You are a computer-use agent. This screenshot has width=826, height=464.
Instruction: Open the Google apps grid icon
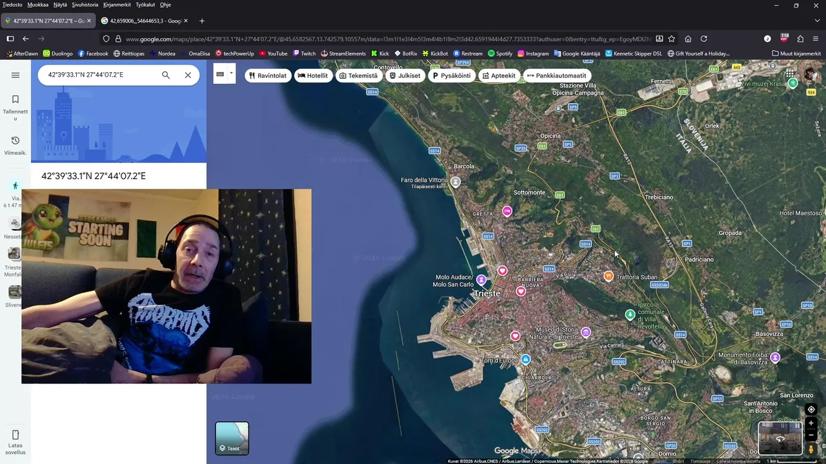pos(790,73)
